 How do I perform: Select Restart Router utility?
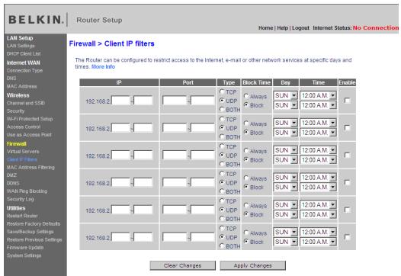[x=22, y=216]
